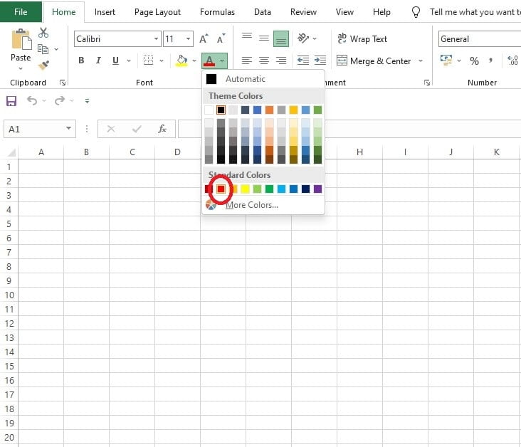Customize Quick Access Toolbar dropdown
The height and width of the screenshot is (447, 521).
point(87,100)
